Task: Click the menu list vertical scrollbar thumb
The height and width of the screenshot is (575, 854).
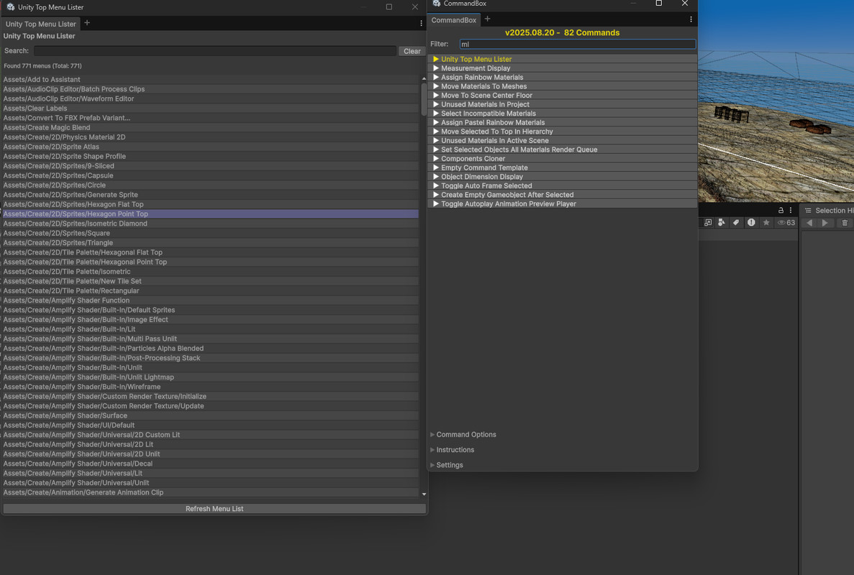Action: [424, 99]
